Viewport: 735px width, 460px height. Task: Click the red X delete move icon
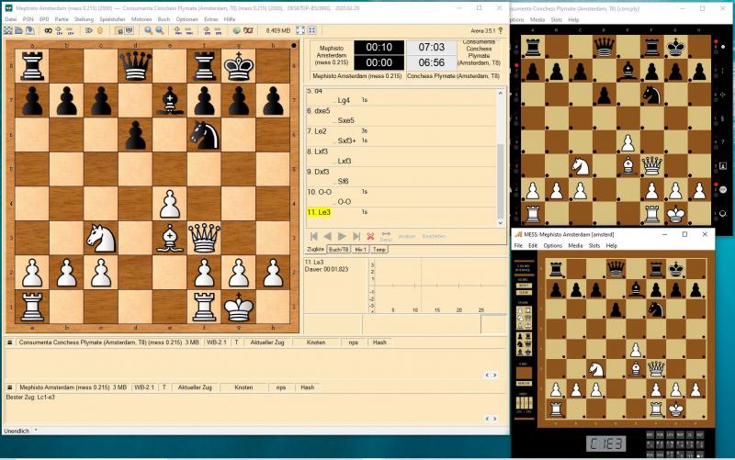(x=371, y=236)
